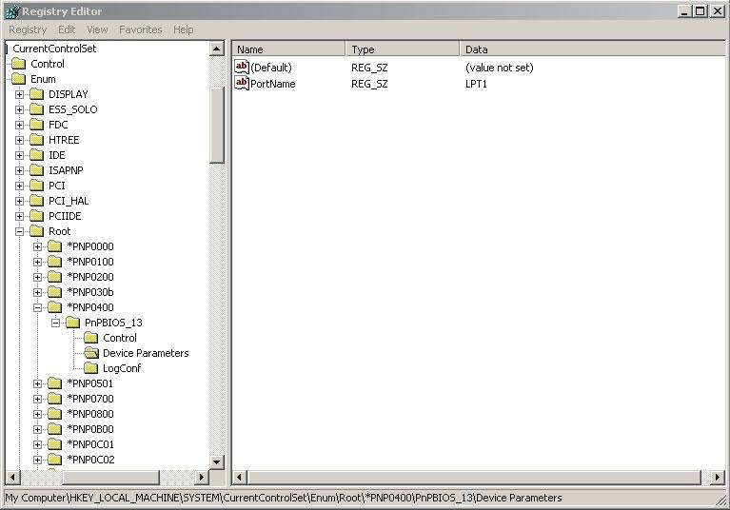
Task: Click the Root folder icon
Action: [37, 231]
